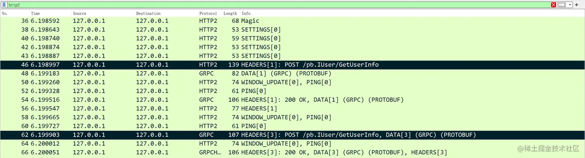The height and width of the screenshot is (158, 585).
Task: Sort by the Info column header
Action: (x=246, y=14)
